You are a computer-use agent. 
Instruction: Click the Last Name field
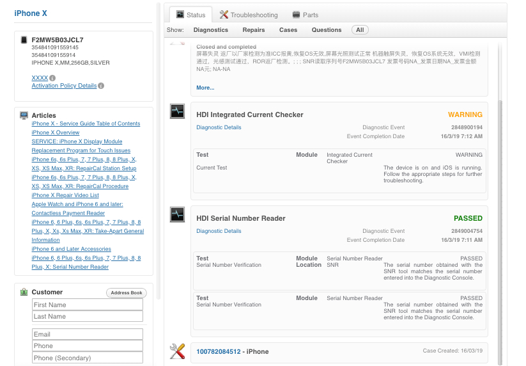click(x=88, y=316)
